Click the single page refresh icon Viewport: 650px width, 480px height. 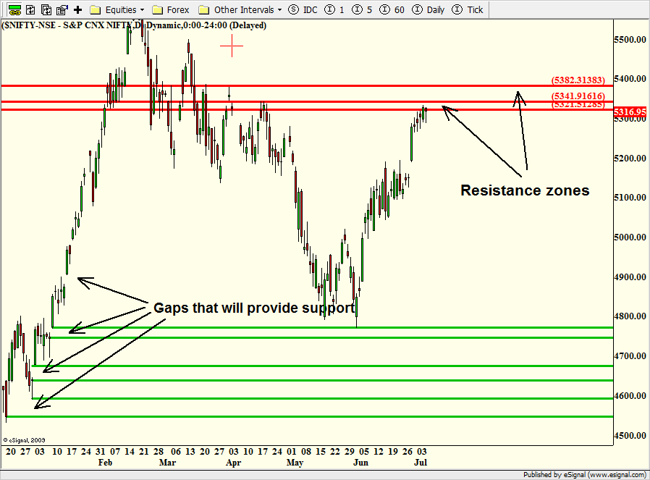30,10
